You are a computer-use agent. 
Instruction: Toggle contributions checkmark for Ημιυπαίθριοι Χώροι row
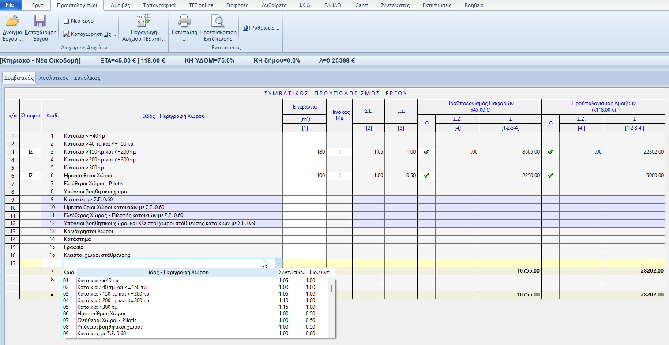[426, 176]
